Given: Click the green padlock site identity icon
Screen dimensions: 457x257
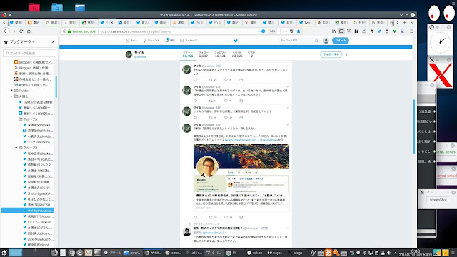Looking at the screenshot, I should click(x=69, y=31).
